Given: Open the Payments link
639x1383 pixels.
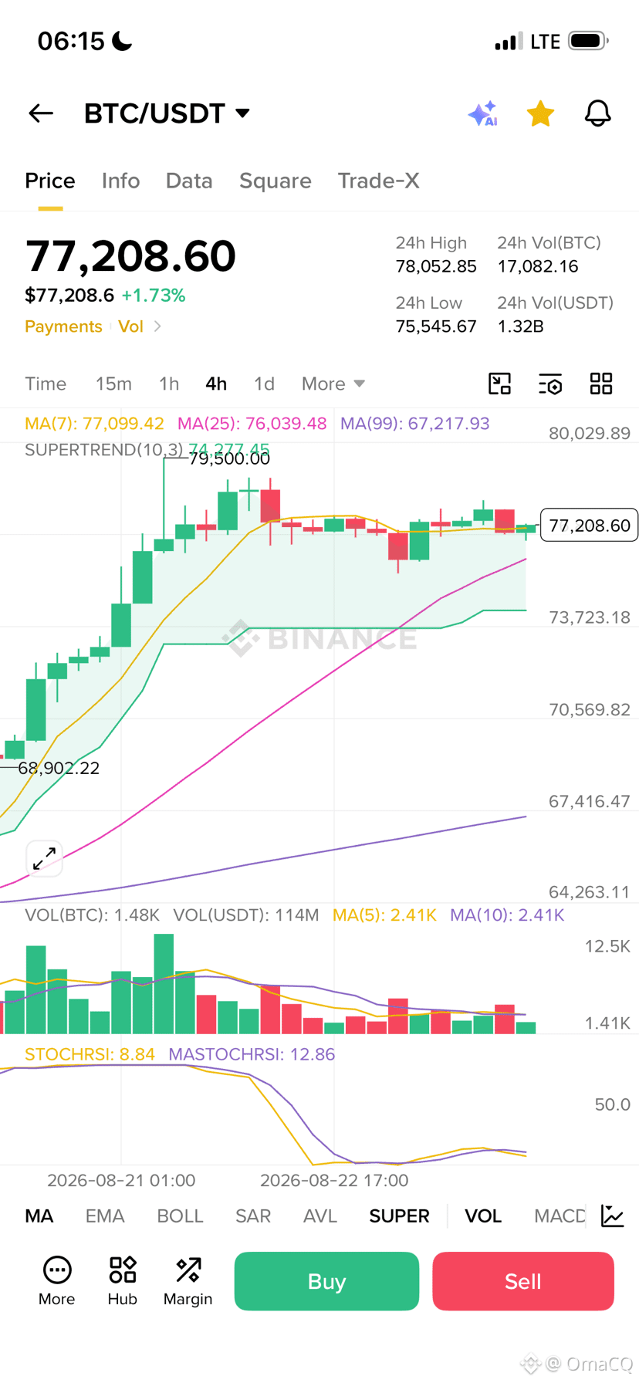Looking at the screenshot, I should coord(63,326).
